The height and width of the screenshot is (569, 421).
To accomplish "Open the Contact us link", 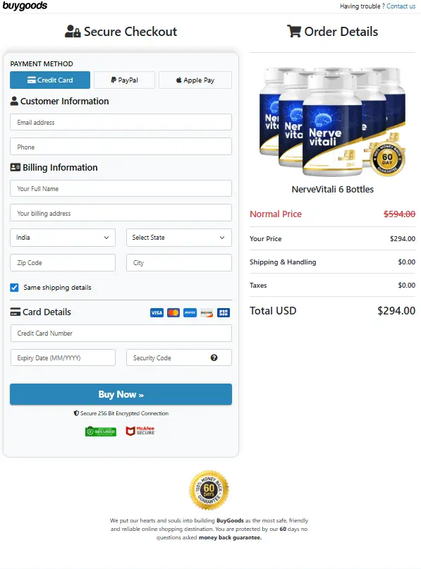I will tap(401, 6).
